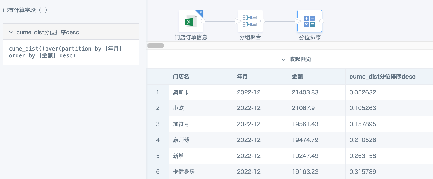Click output port of 门店订单信息 node
Viewport: 433px width, 179px height.
click(x=203, y=21)
